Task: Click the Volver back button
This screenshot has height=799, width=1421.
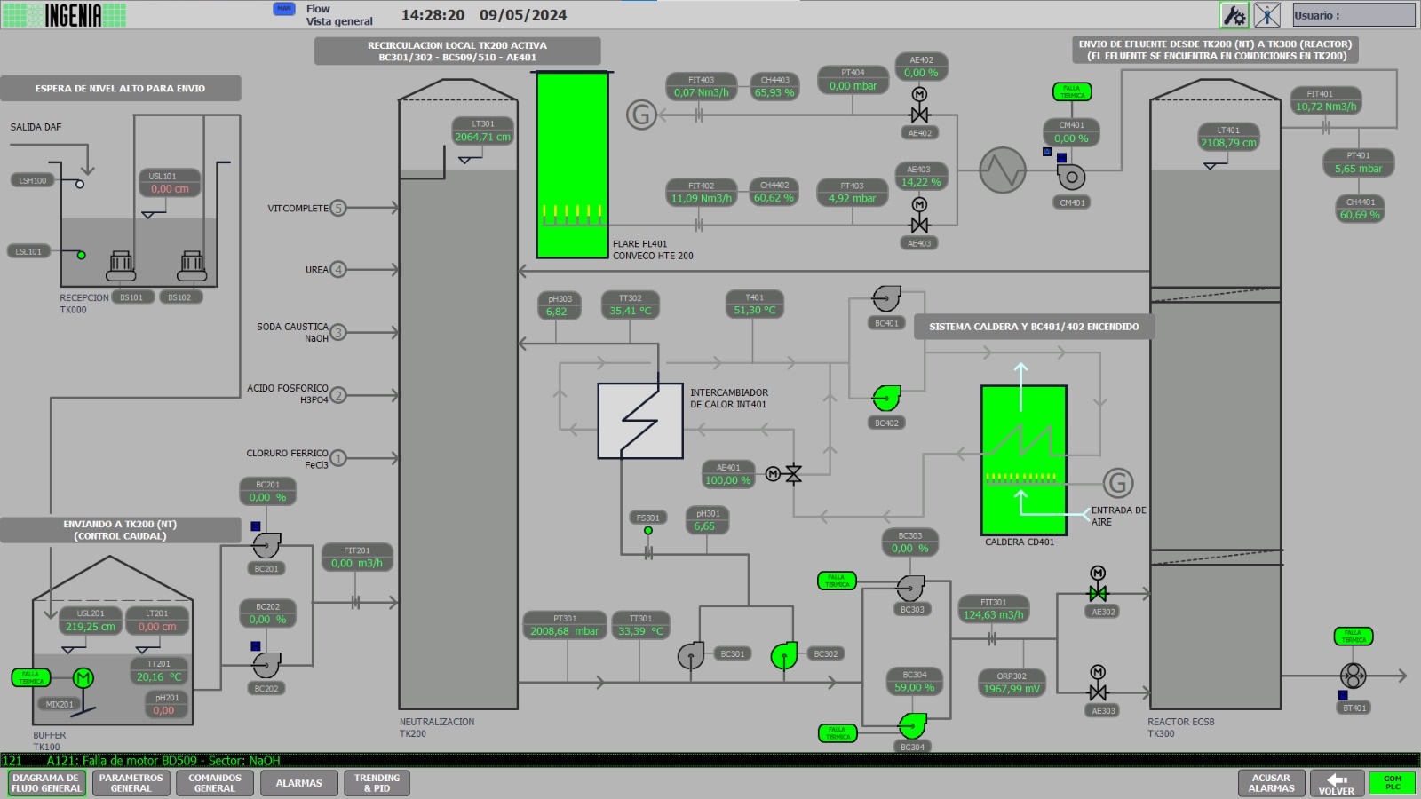Action: pos(1337,783)
